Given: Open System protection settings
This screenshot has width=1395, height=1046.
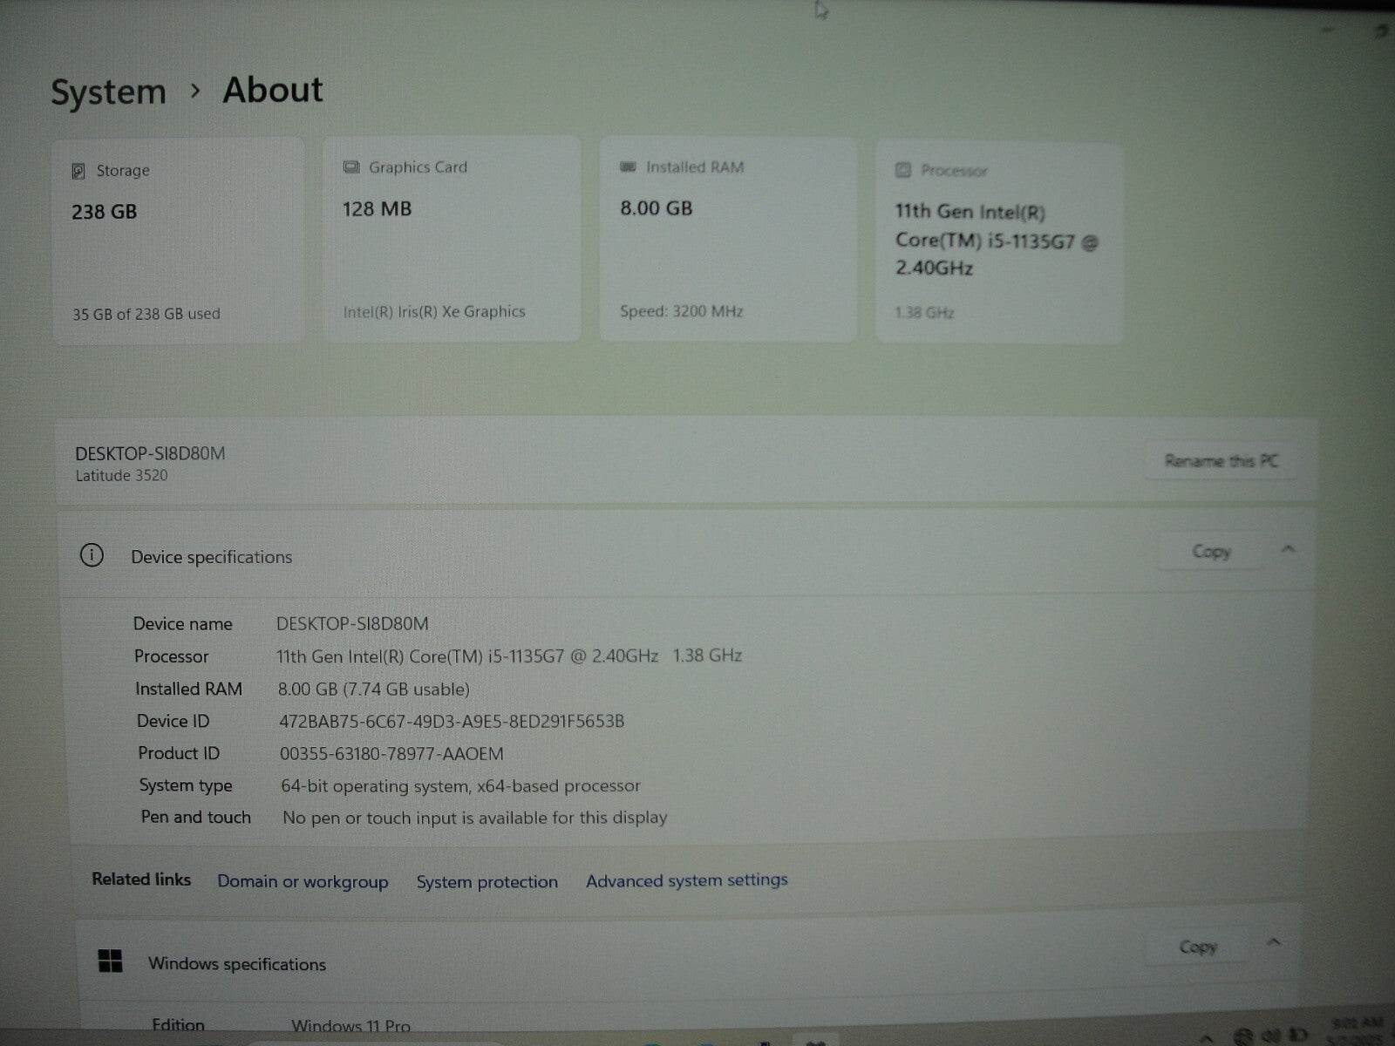Looking at the screenshot, I should pyautogui.click(x=487, y=881).
